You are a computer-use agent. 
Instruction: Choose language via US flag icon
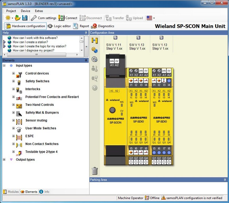click(x=149, y=18)
